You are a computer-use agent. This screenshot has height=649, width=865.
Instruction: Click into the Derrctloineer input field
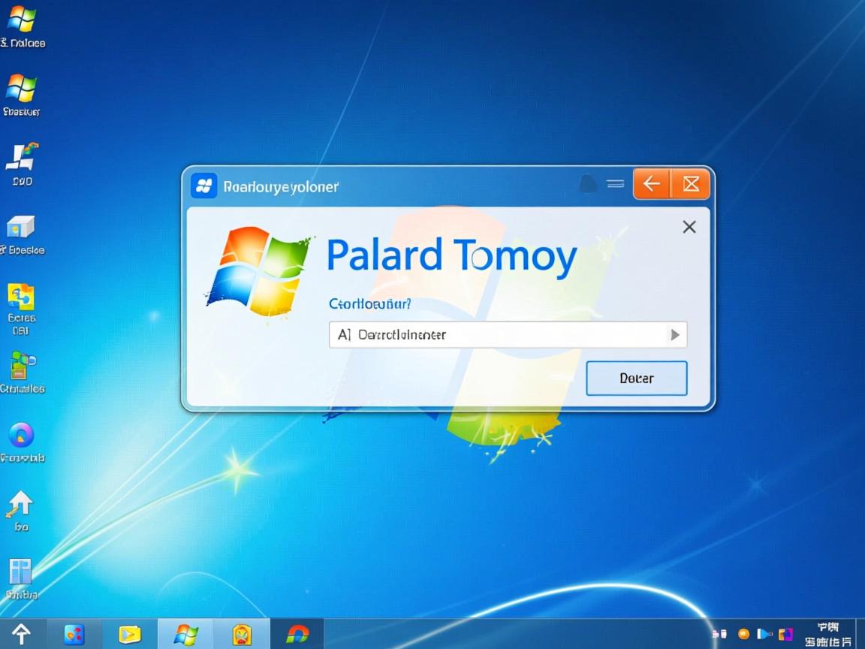[x=496, y=335]
